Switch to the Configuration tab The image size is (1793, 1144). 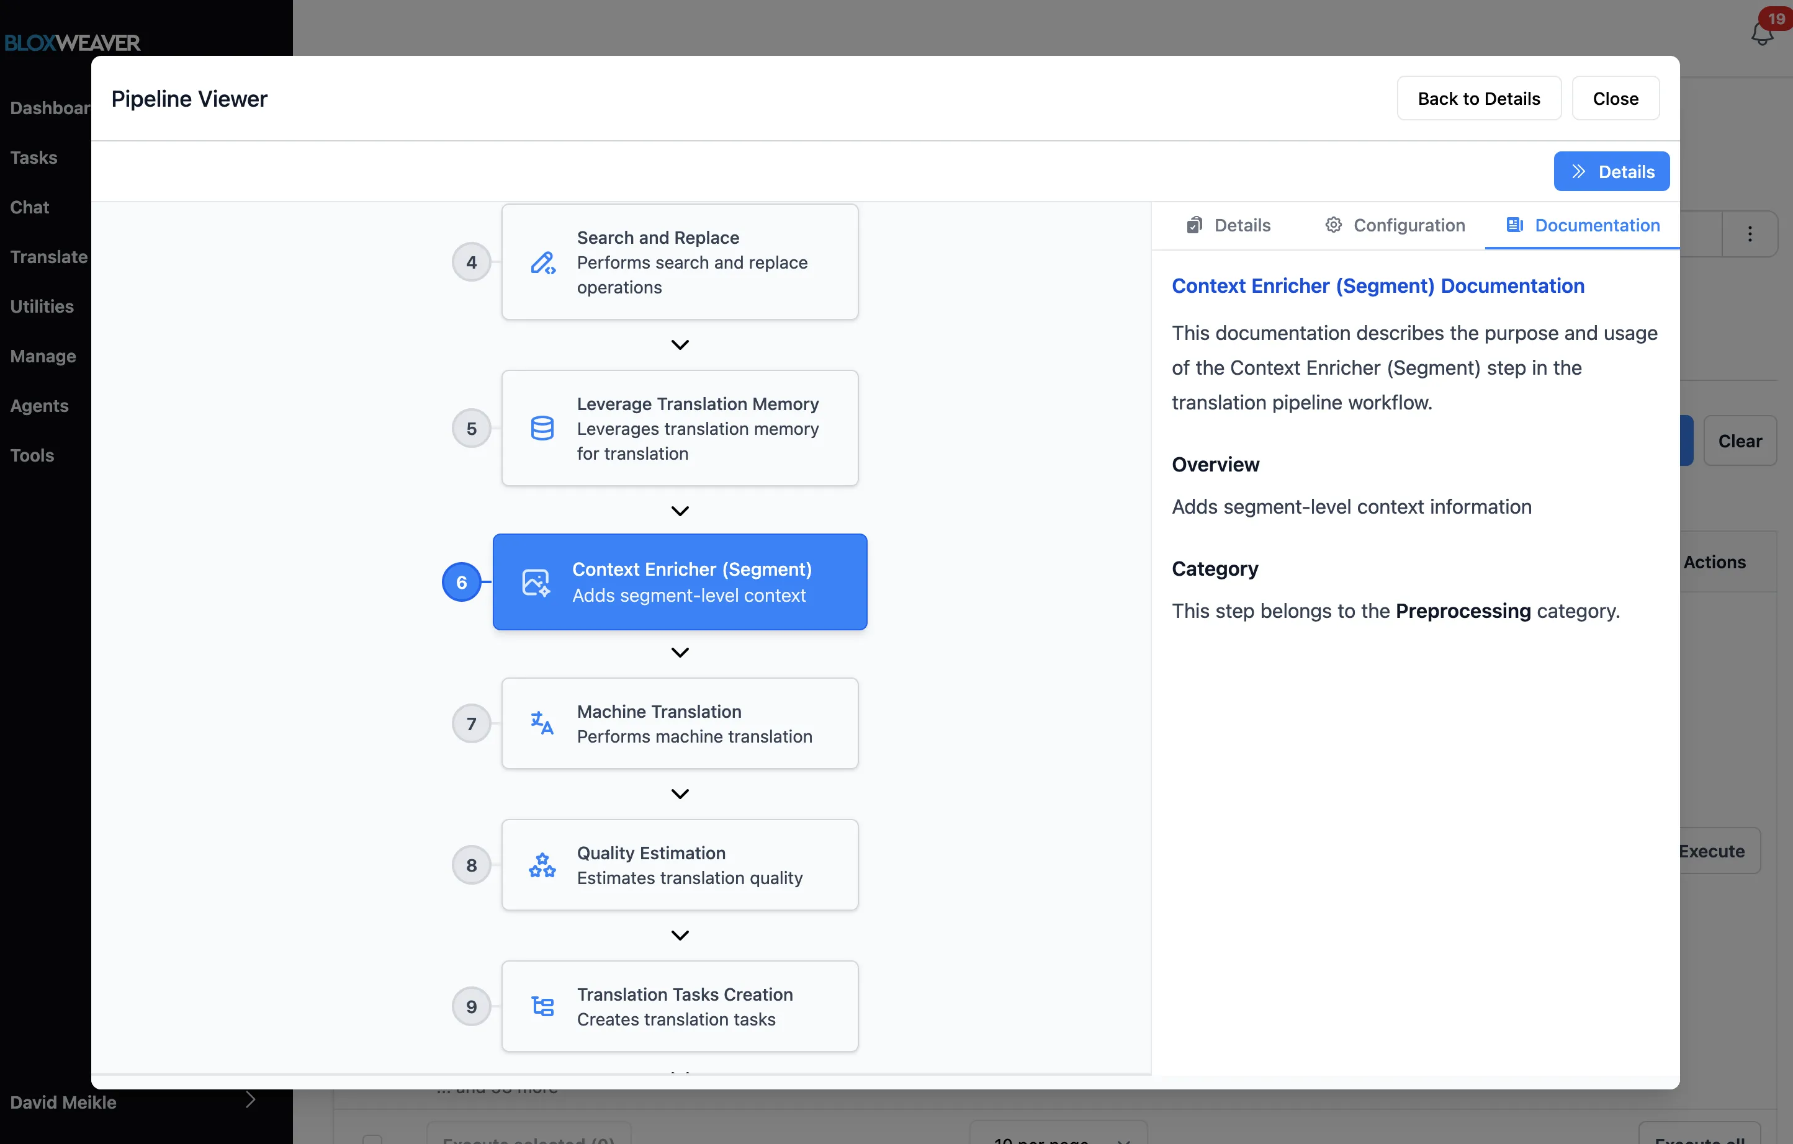[x=1395, y=226]
